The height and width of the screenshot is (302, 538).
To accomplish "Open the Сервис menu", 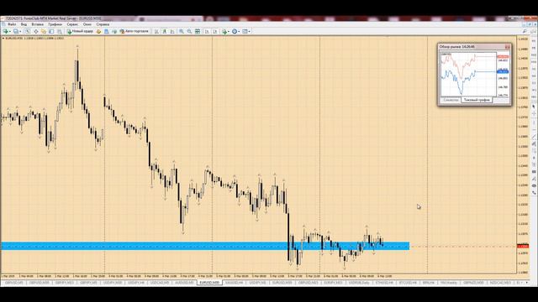I will click(72, 24).
